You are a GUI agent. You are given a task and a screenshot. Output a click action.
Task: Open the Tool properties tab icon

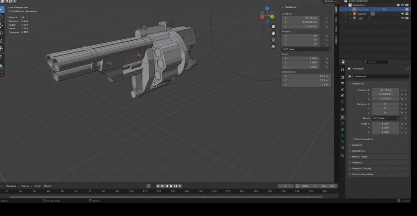(x=342, y=70)
